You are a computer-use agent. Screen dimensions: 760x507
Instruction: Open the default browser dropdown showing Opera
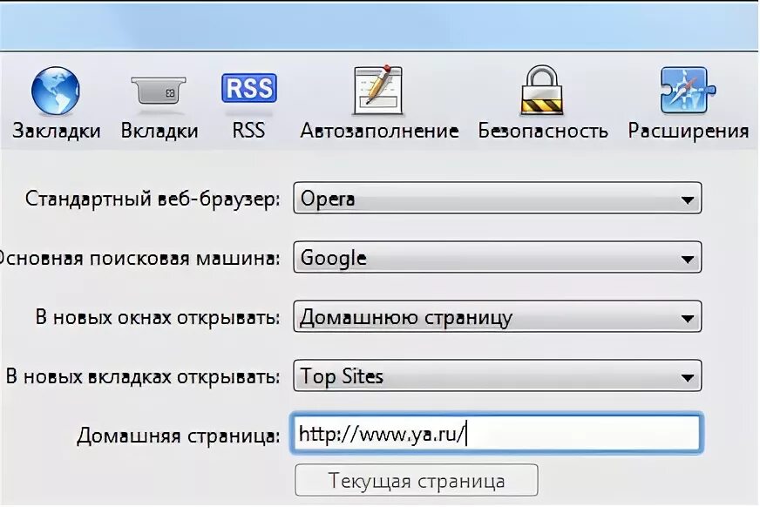pos(498,198)
